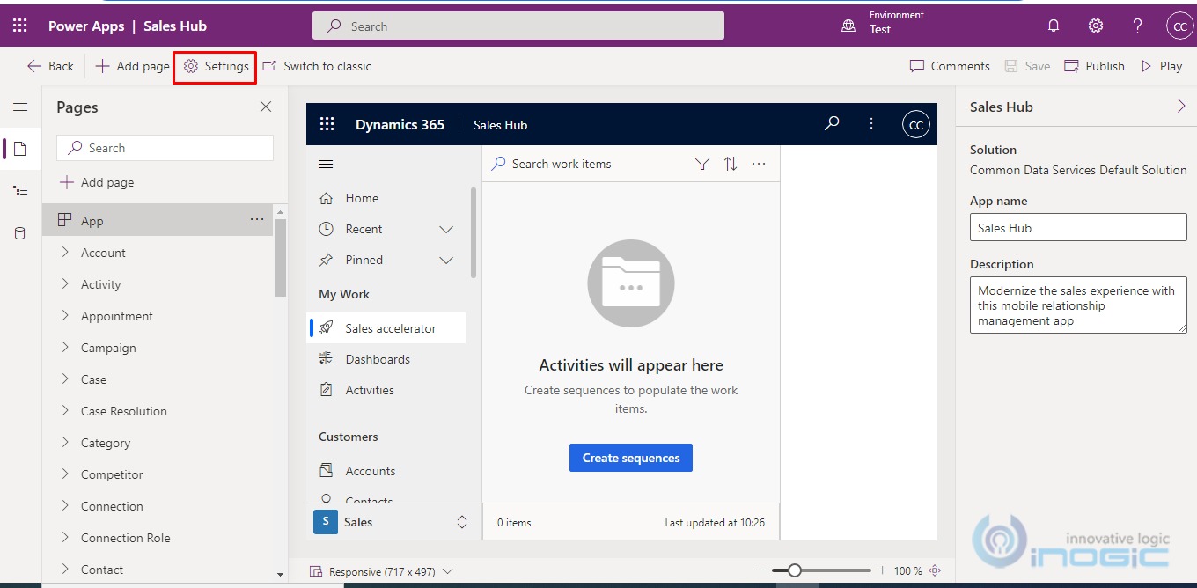1197x588 pixels.
Task: Open the Dynamics 365 header more options
Action: coord(871,124)
